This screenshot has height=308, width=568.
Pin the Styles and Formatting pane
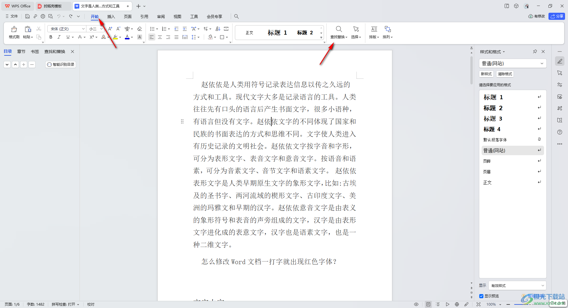tap(535, 52)
